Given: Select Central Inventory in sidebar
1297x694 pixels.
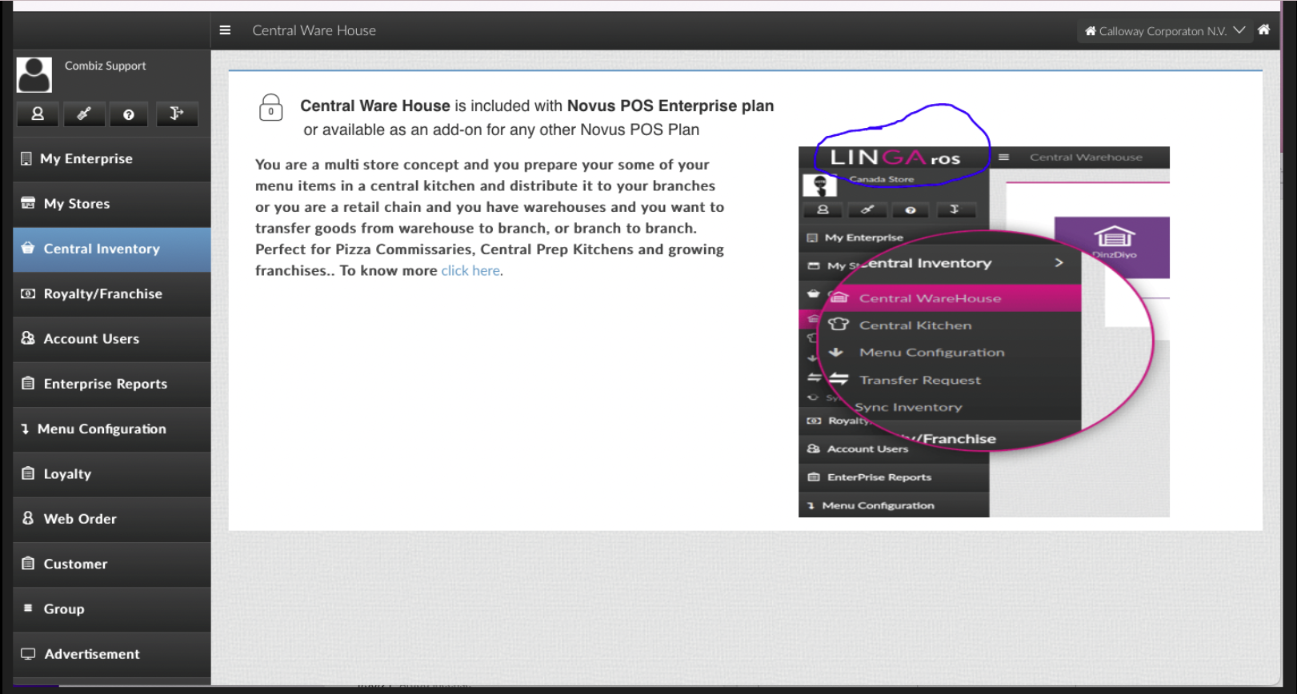Looking at the screenshot, I should tap(112, 249).
